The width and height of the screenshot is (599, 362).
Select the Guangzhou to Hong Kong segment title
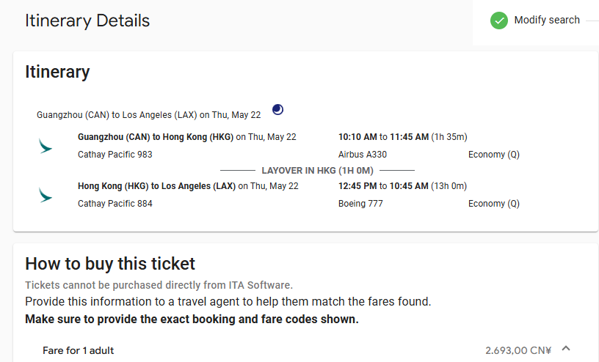[x=156, y=137]
